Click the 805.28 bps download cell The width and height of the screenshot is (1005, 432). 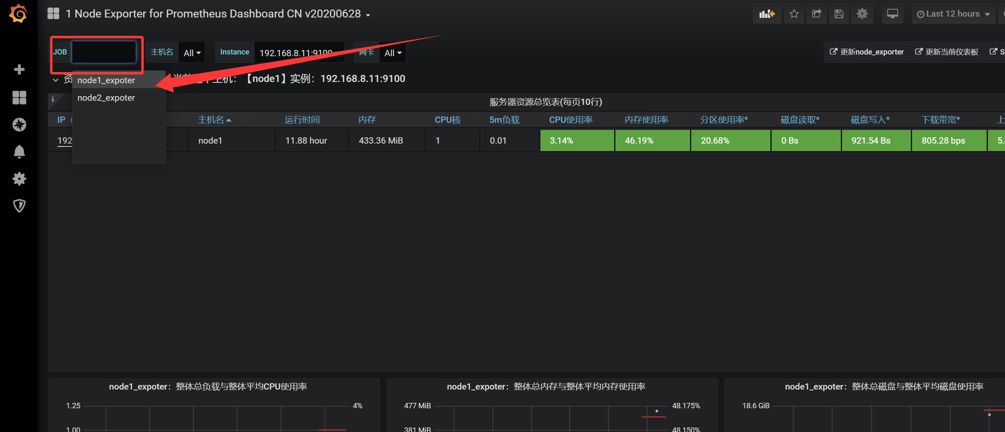pyautogui.click(x=949, y=141)
